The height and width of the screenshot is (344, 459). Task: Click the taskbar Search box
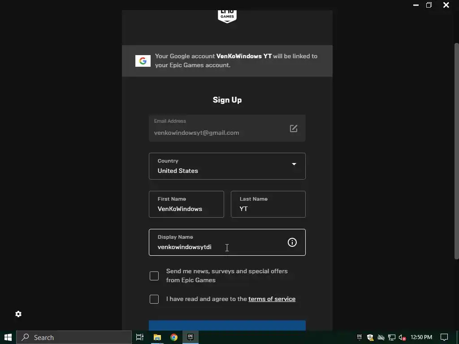click(74, 337)
